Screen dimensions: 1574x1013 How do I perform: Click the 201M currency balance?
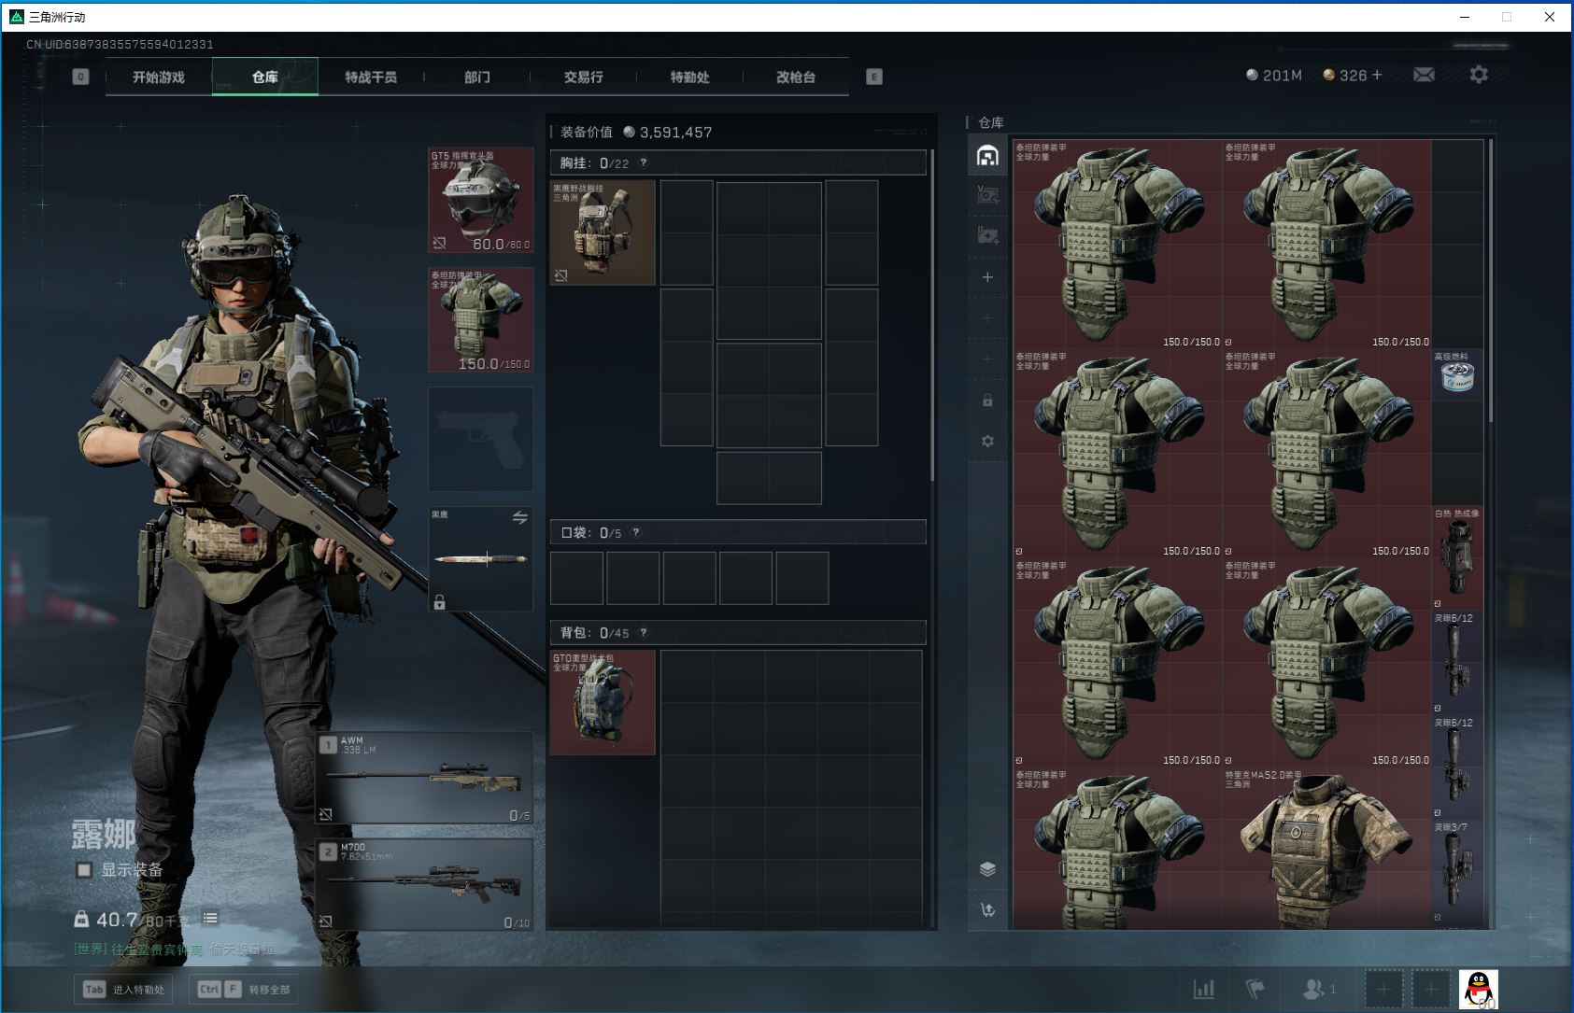click(1274, 75)
